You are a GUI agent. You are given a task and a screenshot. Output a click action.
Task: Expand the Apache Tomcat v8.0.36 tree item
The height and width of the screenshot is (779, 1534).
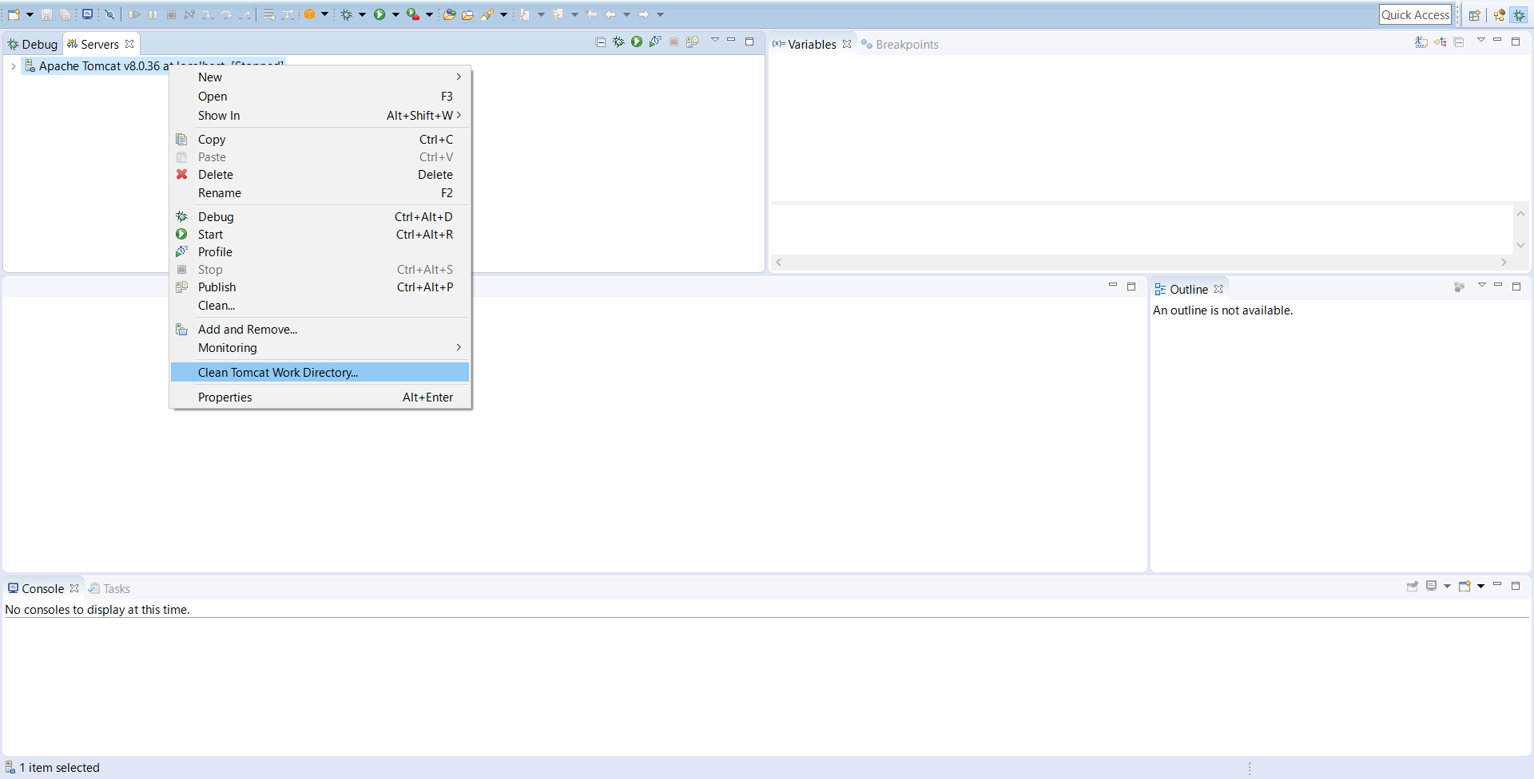13,66
